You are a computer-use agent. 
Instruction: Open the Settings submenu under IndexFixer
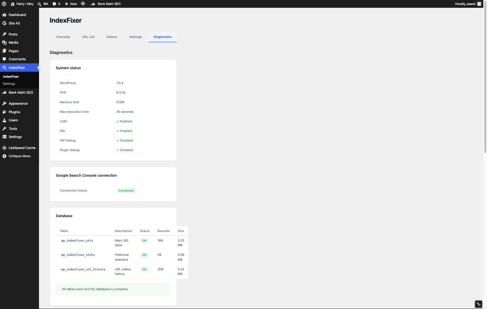9,84
